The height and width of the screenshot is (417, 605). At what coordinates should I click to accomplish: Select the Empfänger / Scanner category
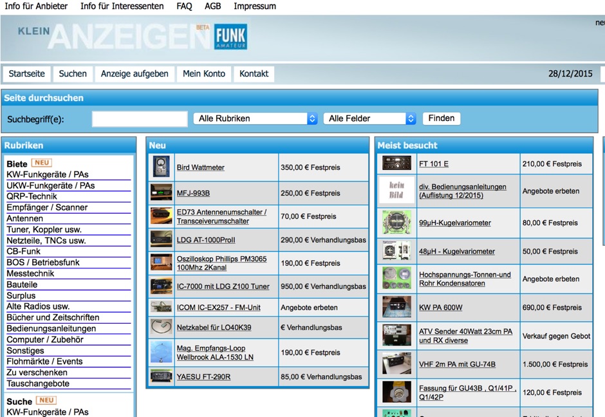coord(47,208)
